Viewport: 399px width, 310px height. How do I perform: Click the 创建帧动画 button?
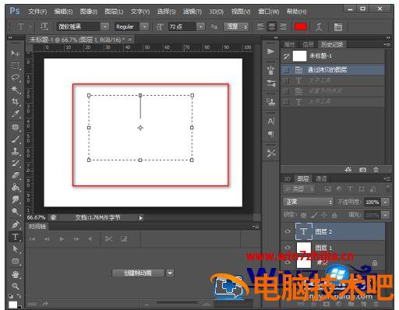click(x=138, y=273)
